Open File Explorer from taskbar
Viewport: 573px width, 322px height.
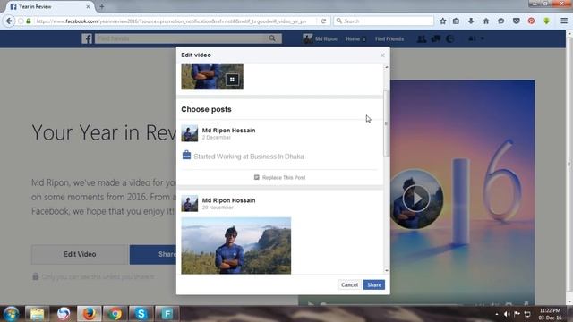click(x=37, y=314)
